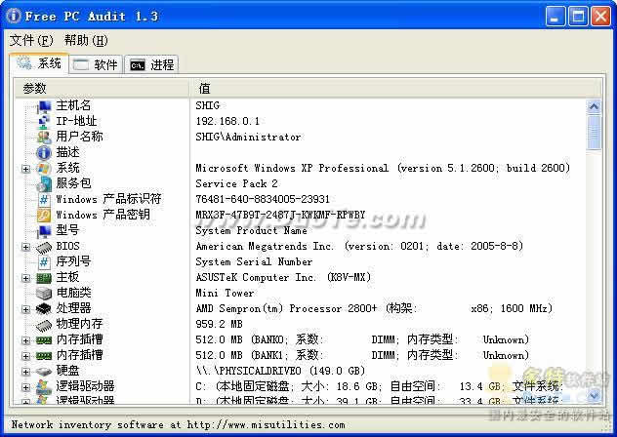Click the value 192.168.0.1
The width and height of the screenshot is (617, 437).
227,121
